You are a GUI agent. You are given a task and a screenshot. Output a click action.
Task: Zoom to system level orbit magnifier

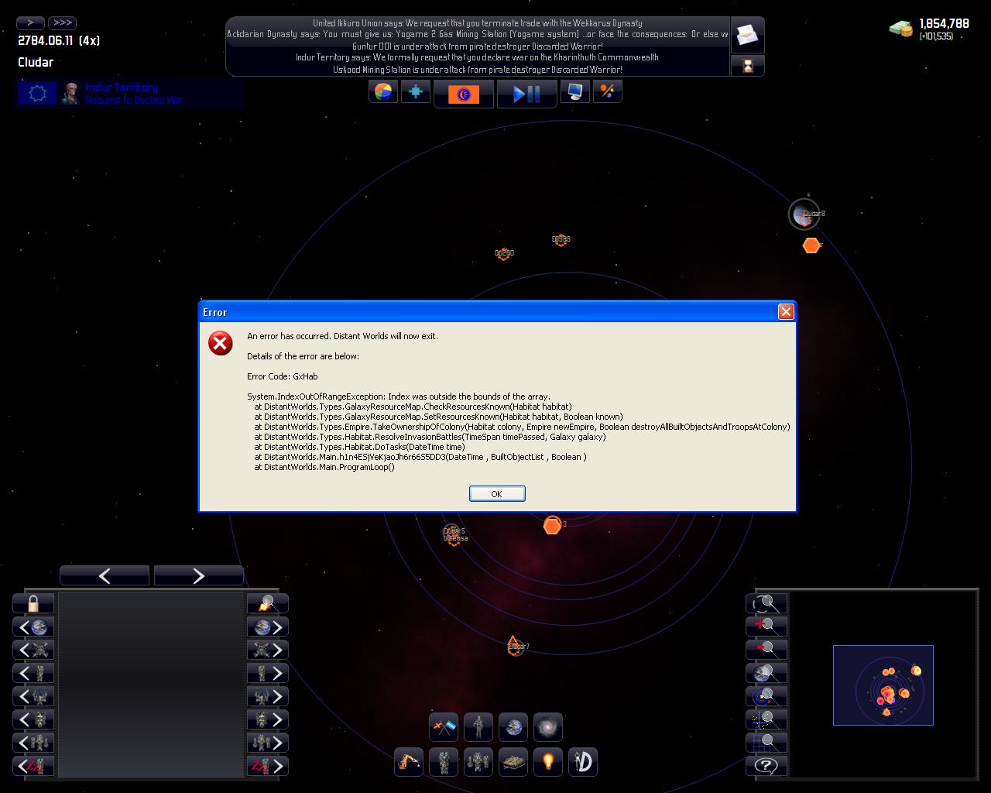coord(766,696)
